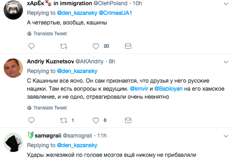Retweet Andriy Kuznetsov's tweet
Viewport: 232px width, 160px height.
[x=64, y=120]
